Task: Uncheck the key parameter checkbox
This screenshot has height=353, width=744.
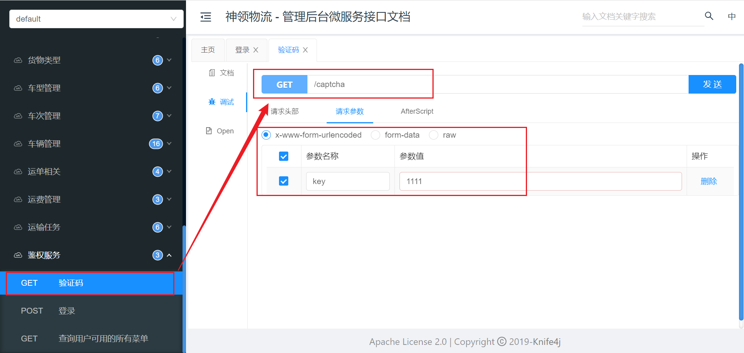Action: [284, 181]
